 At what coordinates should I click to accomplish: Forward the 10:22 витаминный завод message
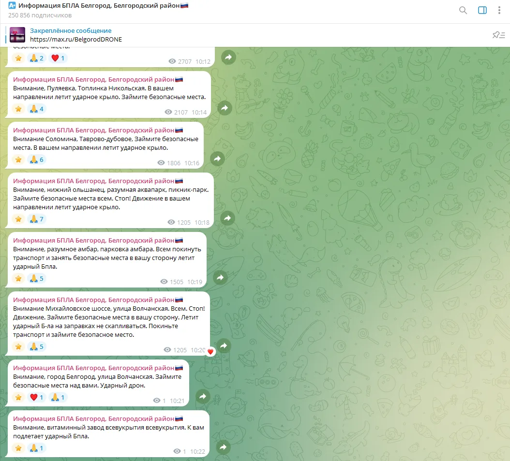[223, 447]
